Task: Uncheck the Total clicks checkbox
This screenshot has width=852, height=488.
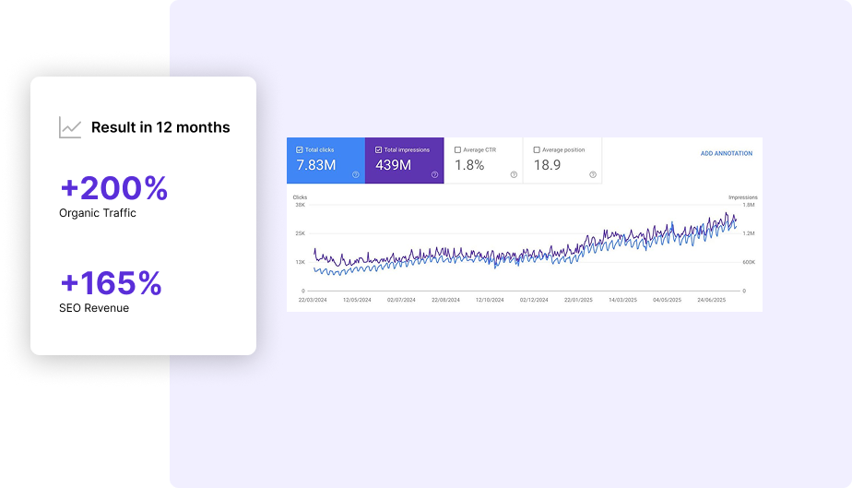Action: point(300,149)
